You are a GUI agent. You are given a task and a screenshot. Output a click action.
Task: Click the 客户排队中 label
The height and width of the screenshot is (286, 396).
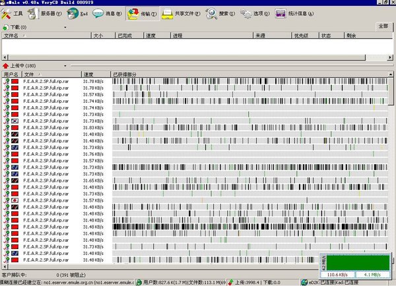click(x=14, y=275)
